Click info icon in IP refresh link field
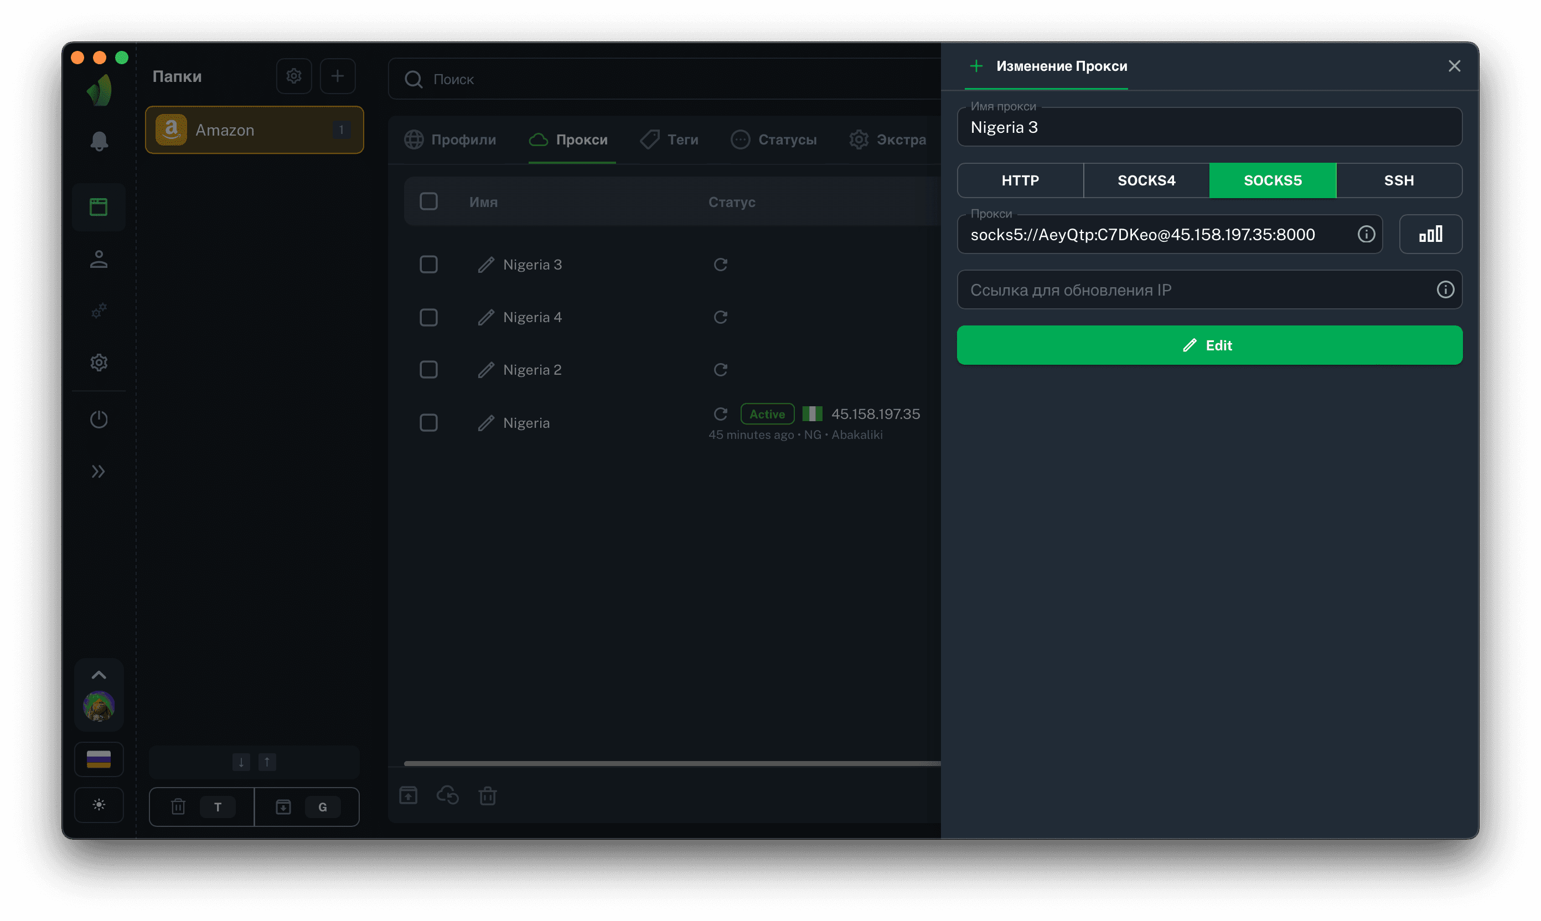This screenshot has height=921, width=1541. pos(1445,290)
